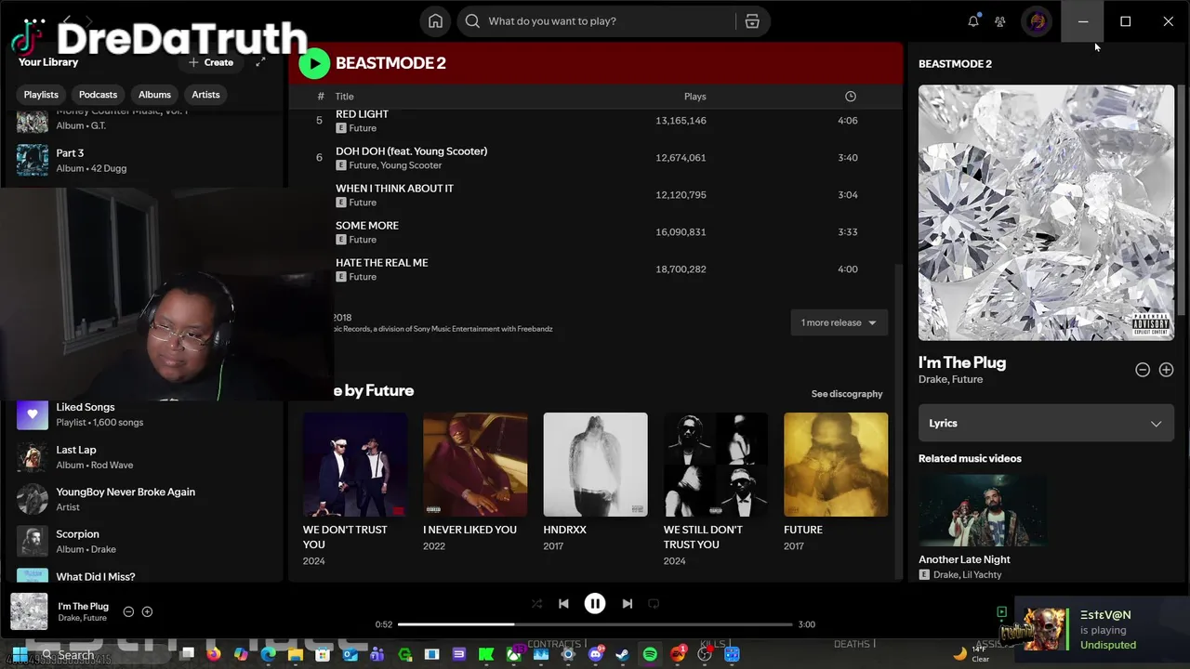Image resolution: width=1190 pixels, height=669 pixels.
Task: Click the Title column header
Action: tap(344, 97)
